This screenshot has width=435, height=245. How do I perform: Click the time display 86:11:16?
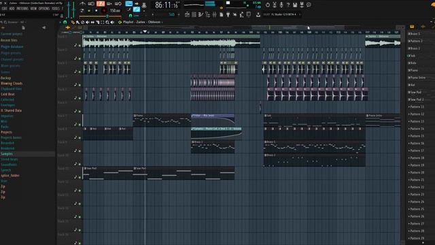click(167, 5)
